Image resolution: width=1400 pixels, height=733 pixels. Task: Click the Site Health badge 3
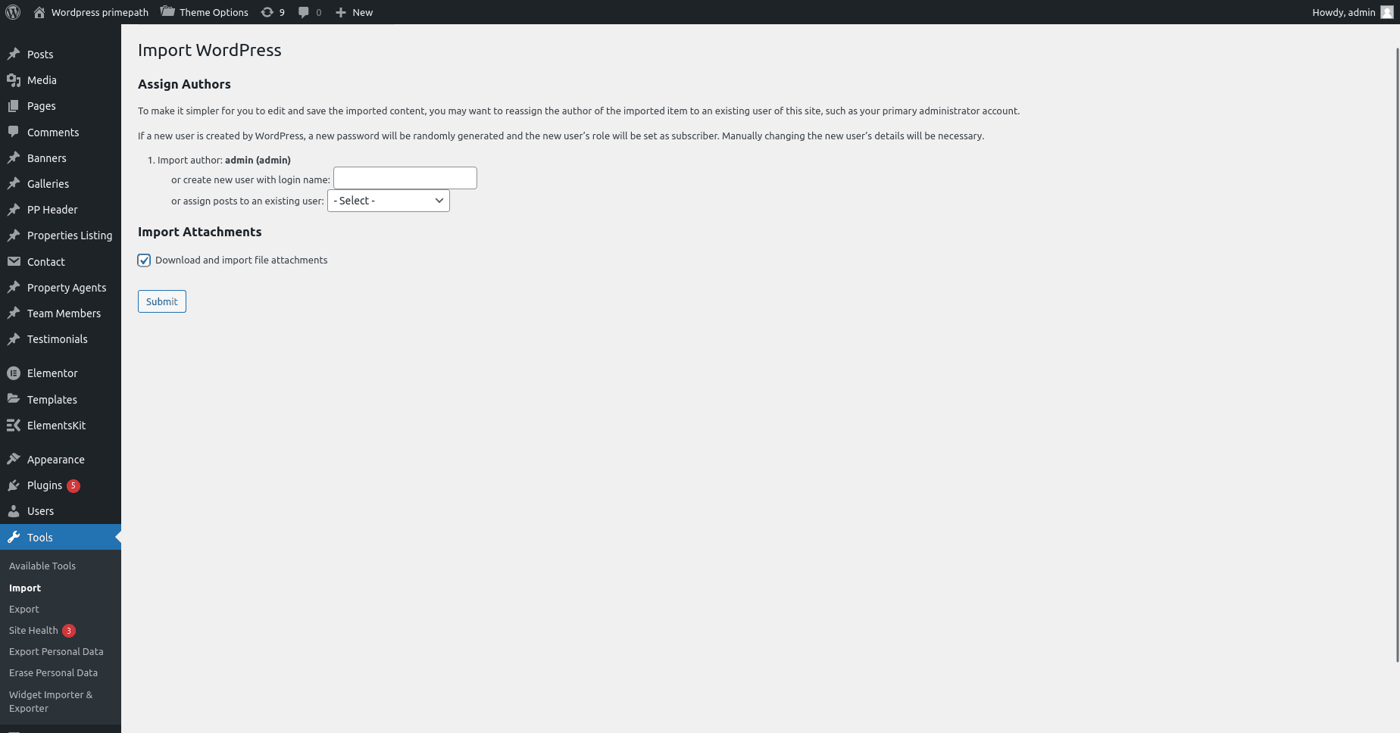coord(69,630)
